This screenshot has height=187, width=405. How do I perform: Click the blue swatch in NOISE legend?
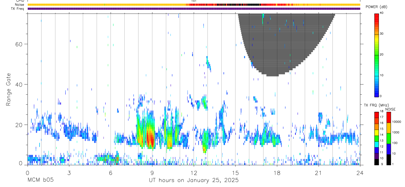(389, 149)
